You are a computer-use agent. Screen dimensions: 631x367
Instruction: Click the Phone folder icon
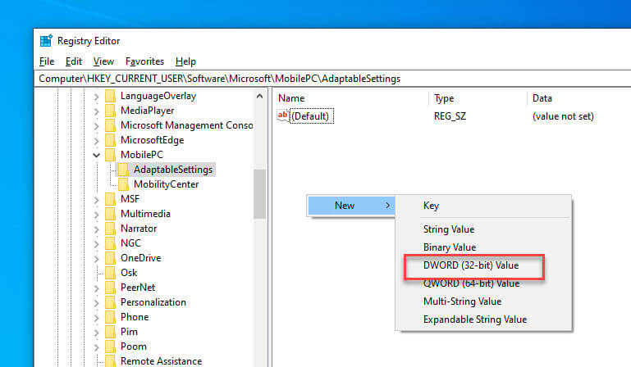point(110,317)
